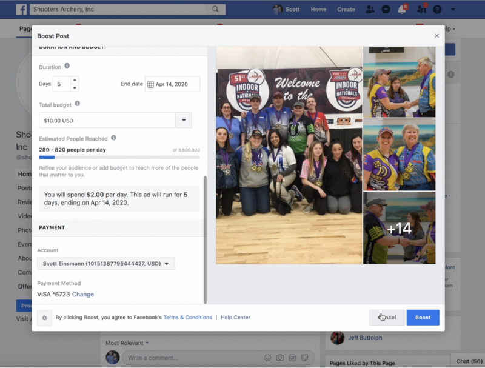Click Scott's profile picture in top bar
This screenshot has width=485, height=368.
point(278,9)
